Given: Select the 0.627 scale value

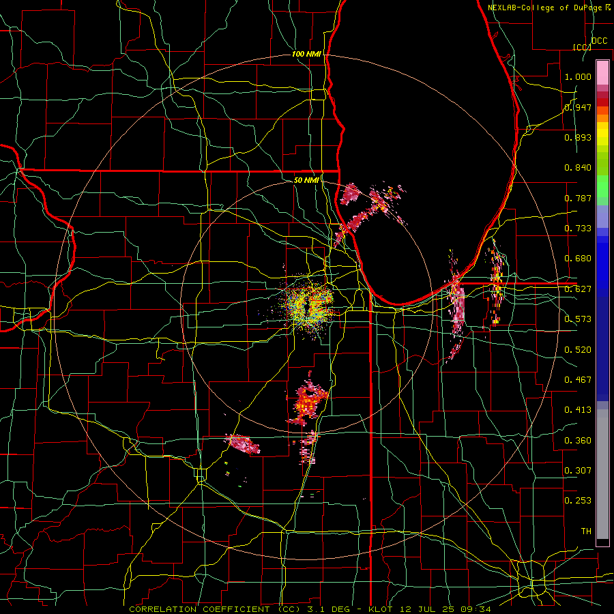Looking at the screenshot, I should click(578, 289).
